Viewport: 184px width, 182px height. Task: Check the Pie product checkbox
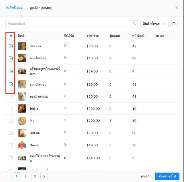point(11,121)
